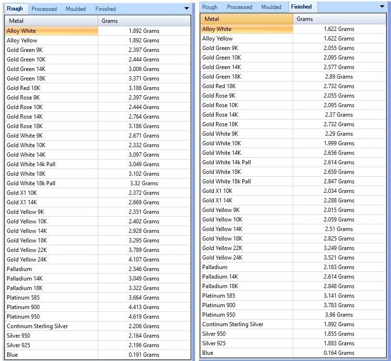Click the 0.164 Grams value cell
Screen dimensions: 391x361
click(x=340, y=353)
